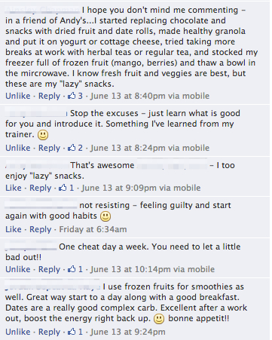Like the 'That's awesome' comment
Image resolution: width=272 pixels, height=340 pixels.
(14, 188)
